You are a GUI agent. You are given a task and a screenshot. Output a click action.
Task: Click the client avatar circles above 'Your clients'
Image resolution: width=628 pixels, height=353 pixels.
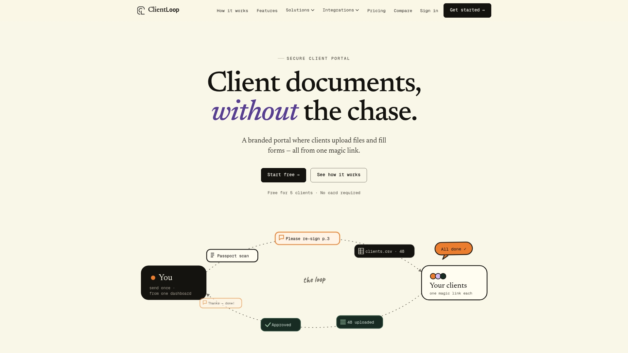coord(438,276)
